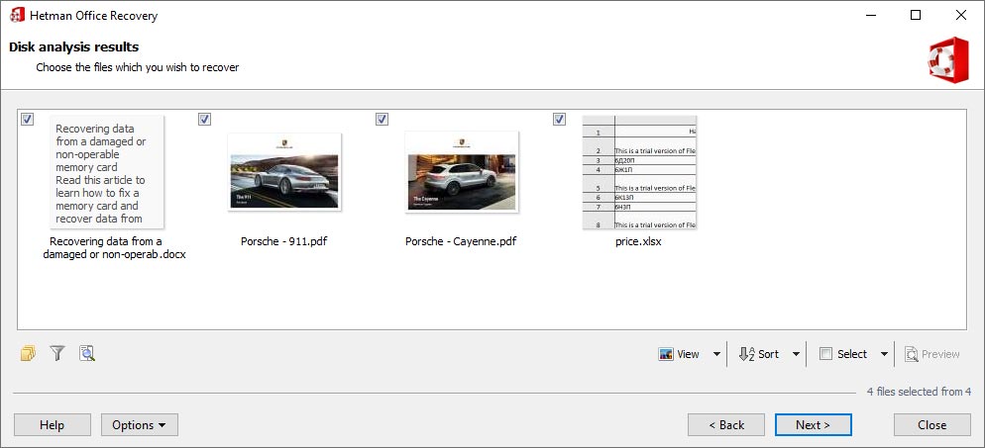Viewport: 985px width, 448px height.
Task: Go back with the < Back button
Action: coord(726,425)
